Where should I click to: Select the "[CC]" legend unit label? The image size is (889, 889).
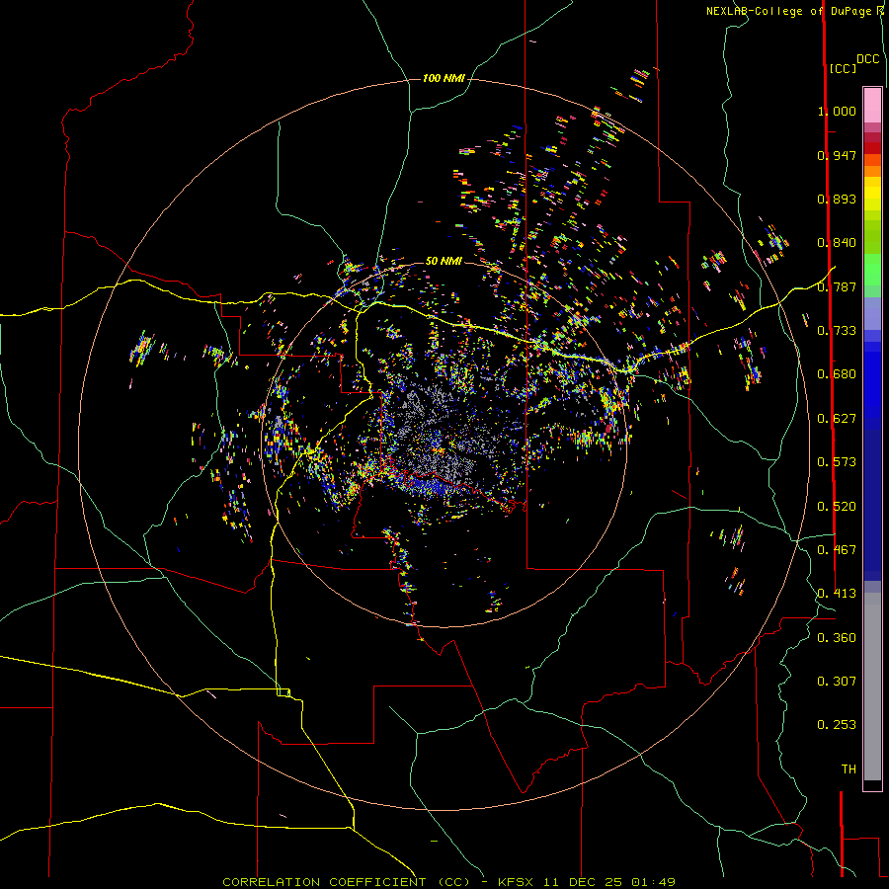pyautogui.click(x=844, y=68)
